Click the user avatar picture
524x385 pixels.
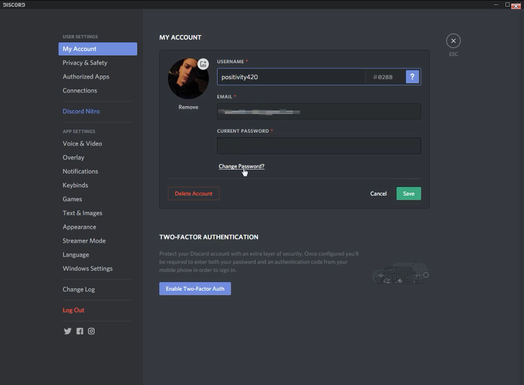[x=187, y=79]
